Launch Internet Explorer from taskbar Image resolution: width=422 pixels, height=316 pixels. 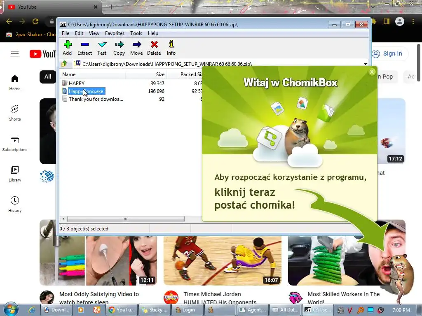tap(32, 310)
